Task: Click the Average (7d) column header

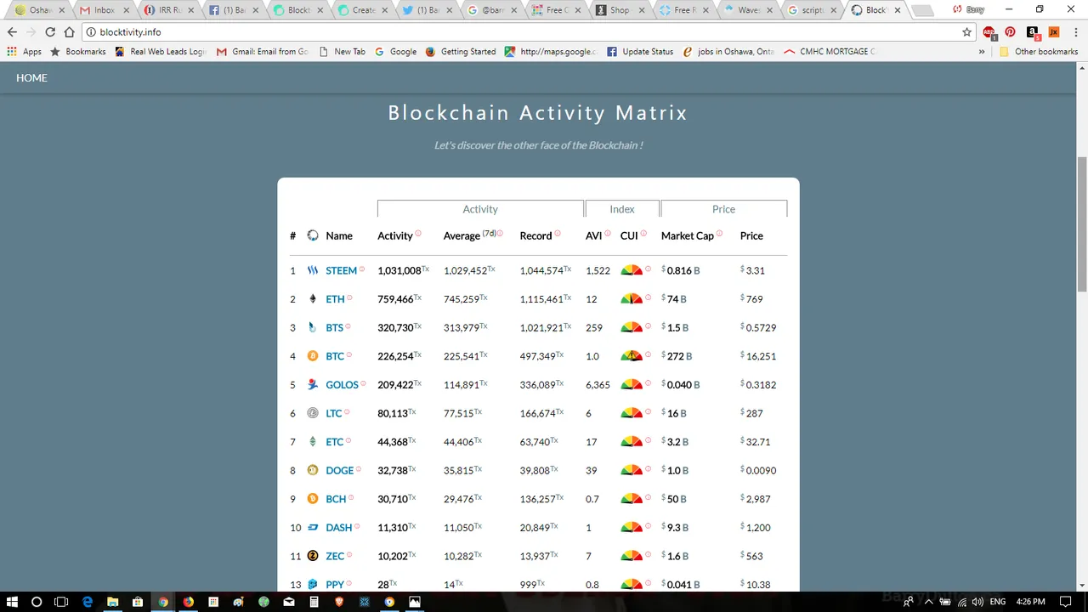Action: click(x=470, y=235)
